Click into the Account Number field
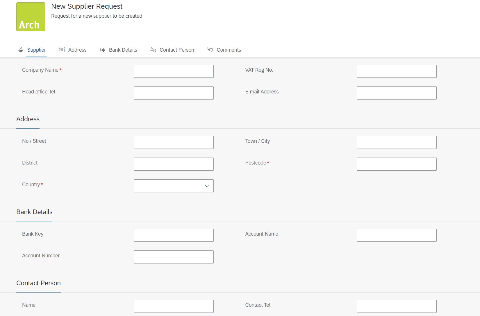Screen dimensions: 480x316 [x=174, y=257]
